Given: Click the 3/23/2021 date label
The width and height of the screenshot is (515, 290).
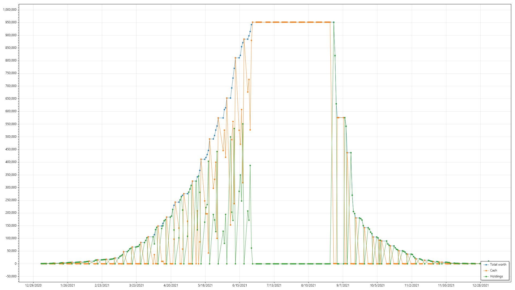Looking at the screenshot, I should pos(137,285).
